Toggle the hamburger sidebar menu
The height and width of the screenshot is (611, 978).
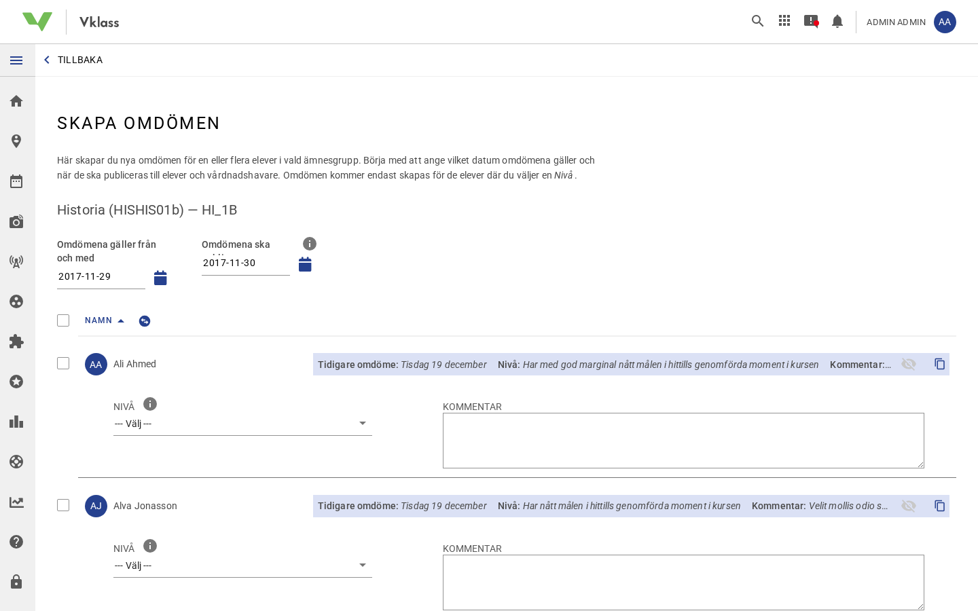pos(16,60)
